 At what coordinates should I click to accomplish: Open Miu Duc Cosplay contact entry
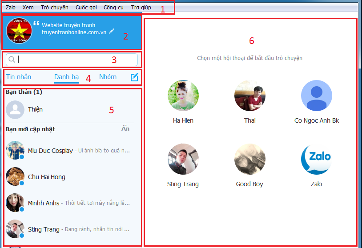50,151
